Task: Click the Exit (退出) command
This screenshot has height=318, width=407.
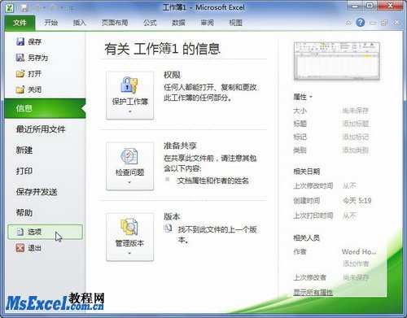Action: pos(28,248)
